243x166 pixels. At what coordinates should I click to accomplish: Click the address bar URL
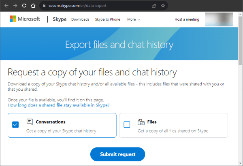click(x=77, y=6)
